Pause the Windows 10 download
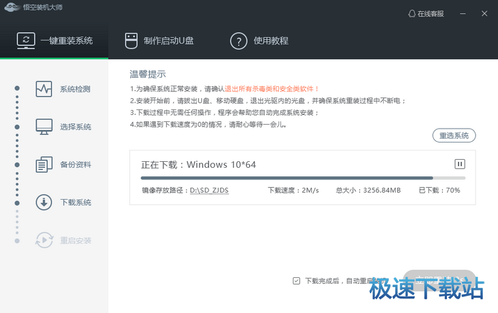 (x=459, y=164)
